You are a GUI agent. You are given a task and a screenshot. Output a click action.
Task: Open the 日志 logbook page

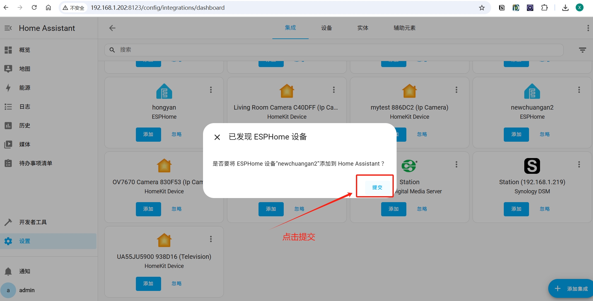pyautogui.click(x=49, y=106)
